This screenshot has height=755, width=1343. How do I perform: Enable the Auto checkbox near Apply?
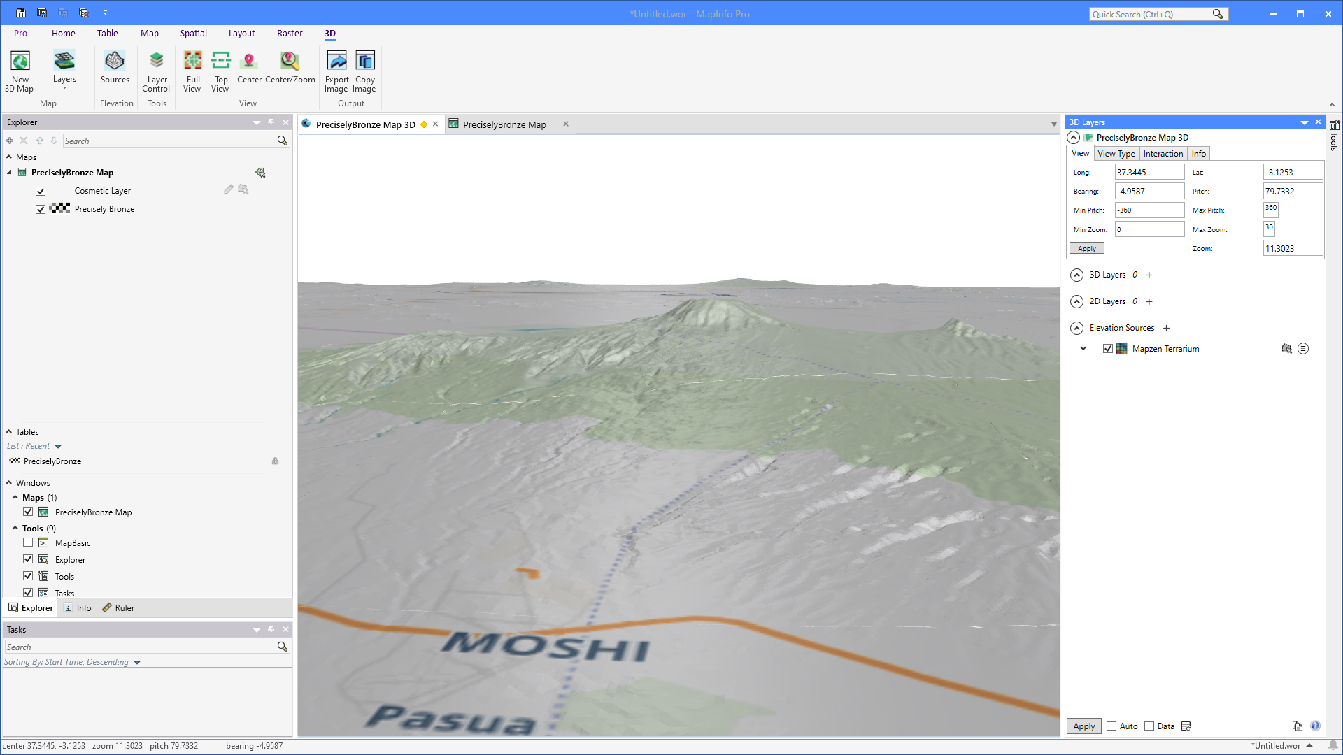tap(1111, 726)
